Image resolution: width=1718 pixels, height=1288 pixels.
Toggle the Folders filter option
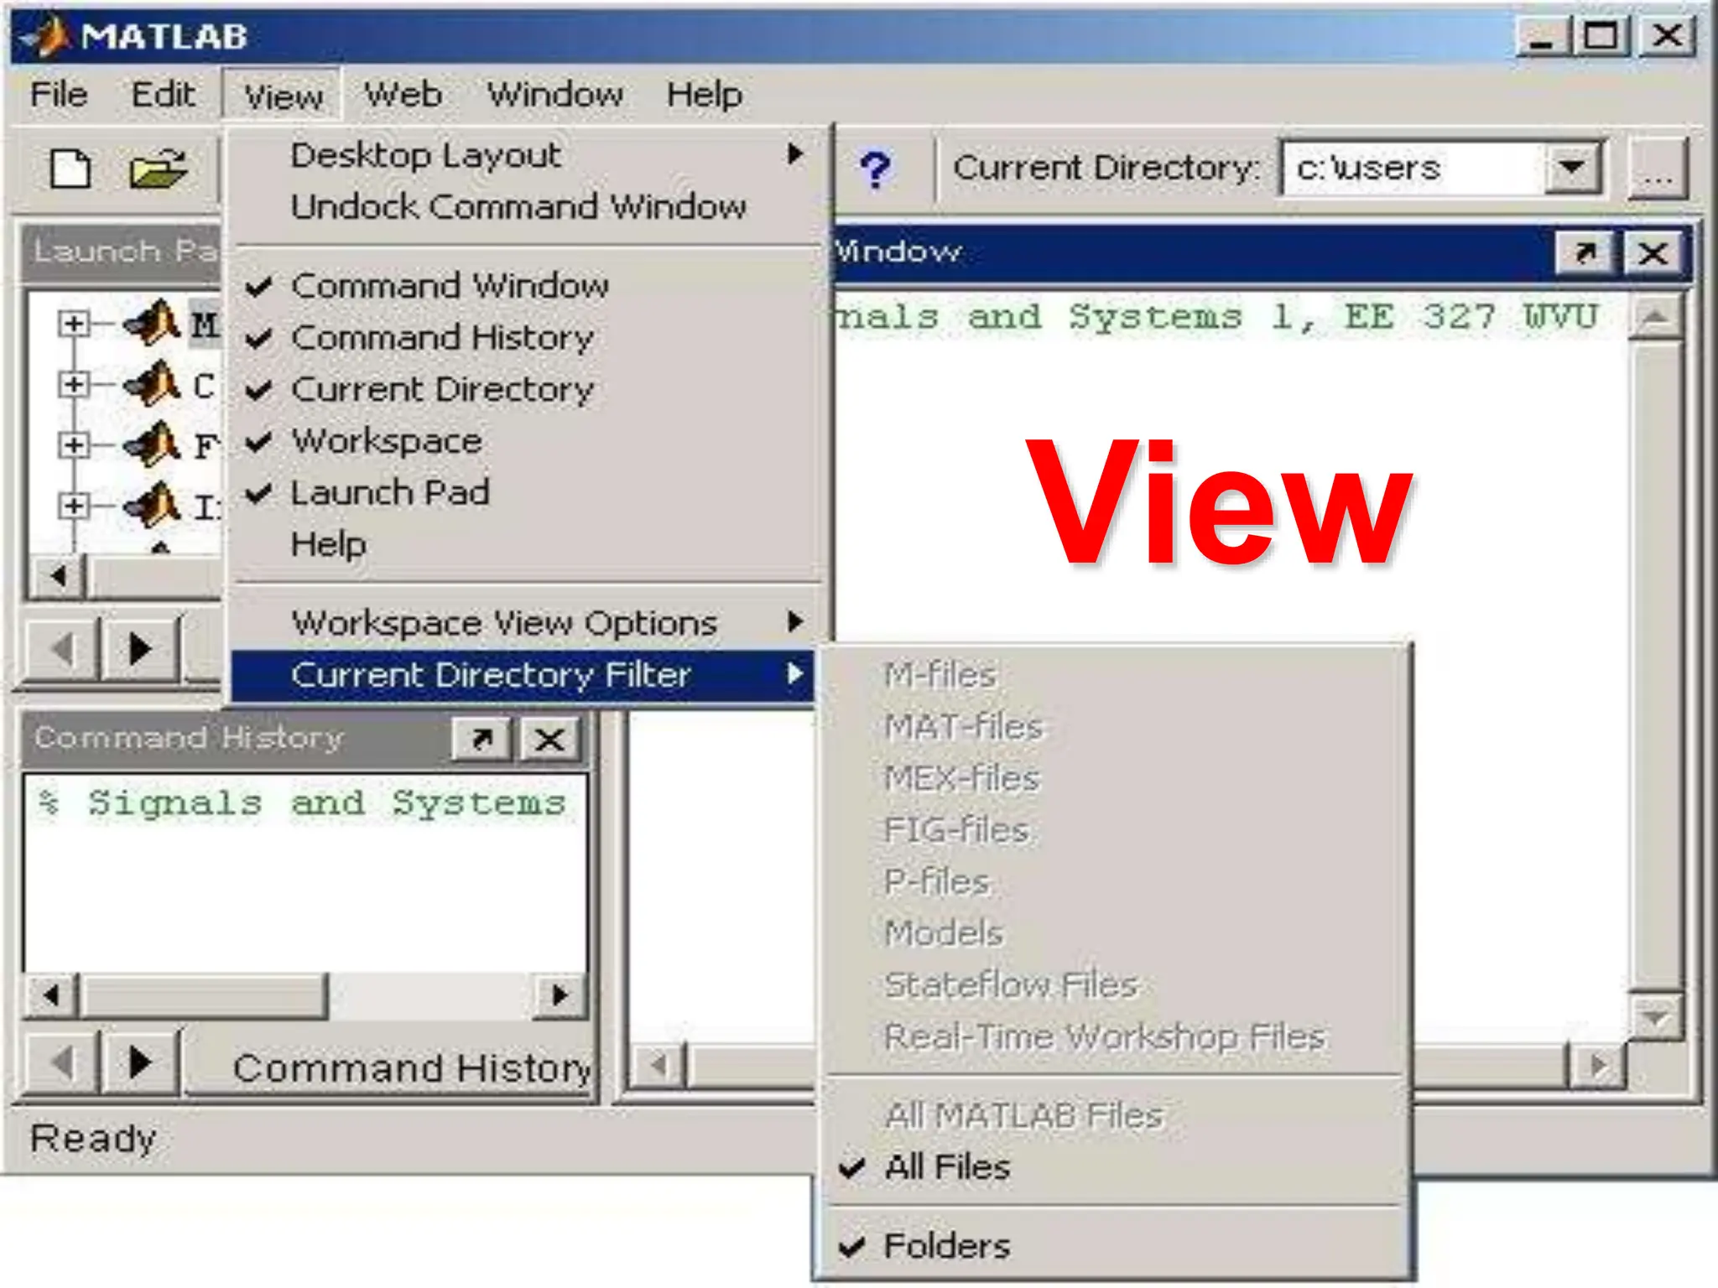coord(946,1246)
